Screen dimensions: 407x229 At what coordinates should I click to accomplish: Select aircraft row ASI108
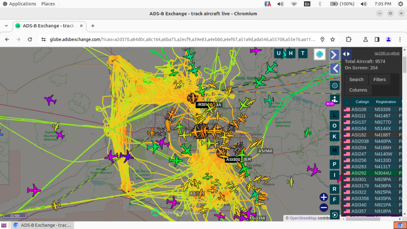click(x=372, y=109)
